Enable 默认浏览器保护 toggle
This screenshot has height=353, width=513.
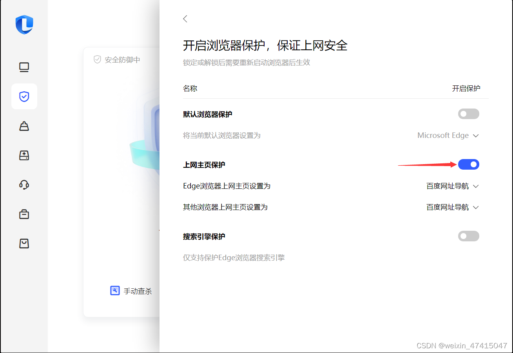pyautogui.click(x=468, y=114)
